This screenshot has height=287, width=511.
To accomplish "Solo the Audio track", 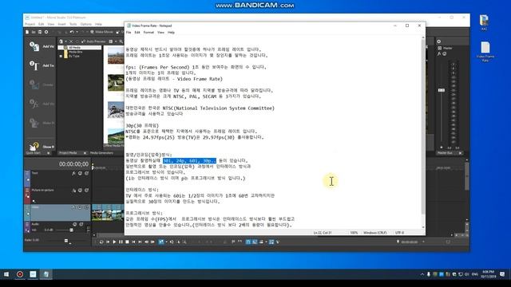I will (x=81, y=224).
